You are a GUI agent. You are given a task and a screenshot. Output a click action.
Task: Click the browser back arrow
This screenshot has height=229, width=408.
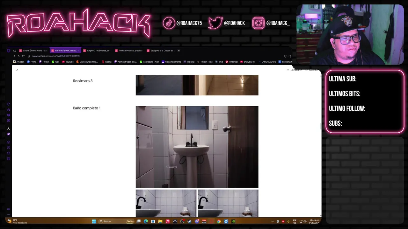pos(14,56)
